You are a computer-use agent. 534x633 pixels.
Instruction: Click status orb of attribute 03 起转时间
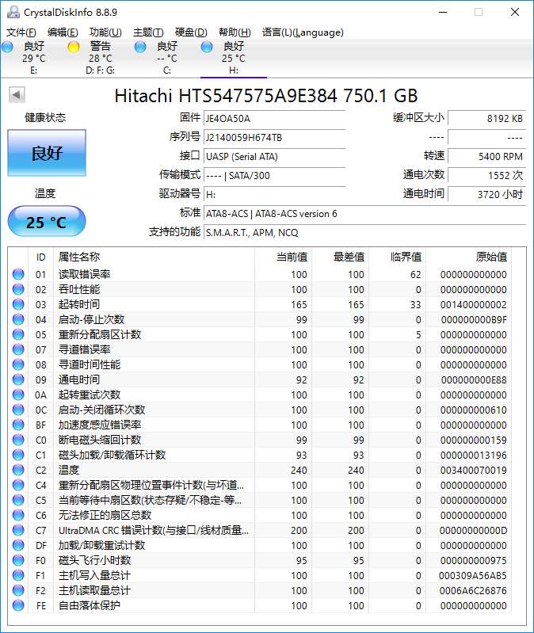click(18, 304)
